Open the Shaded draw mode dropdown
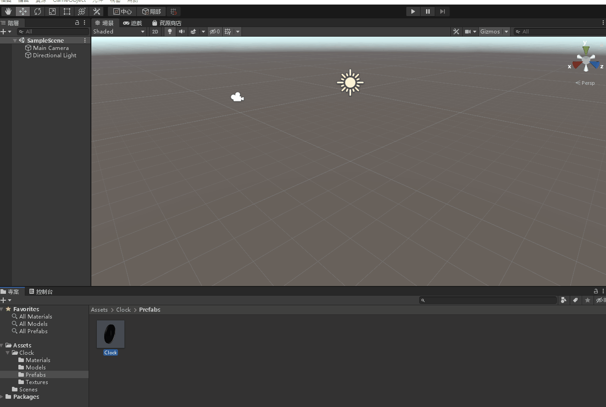The width and height of the screenshot is (606, 407). 119,32
